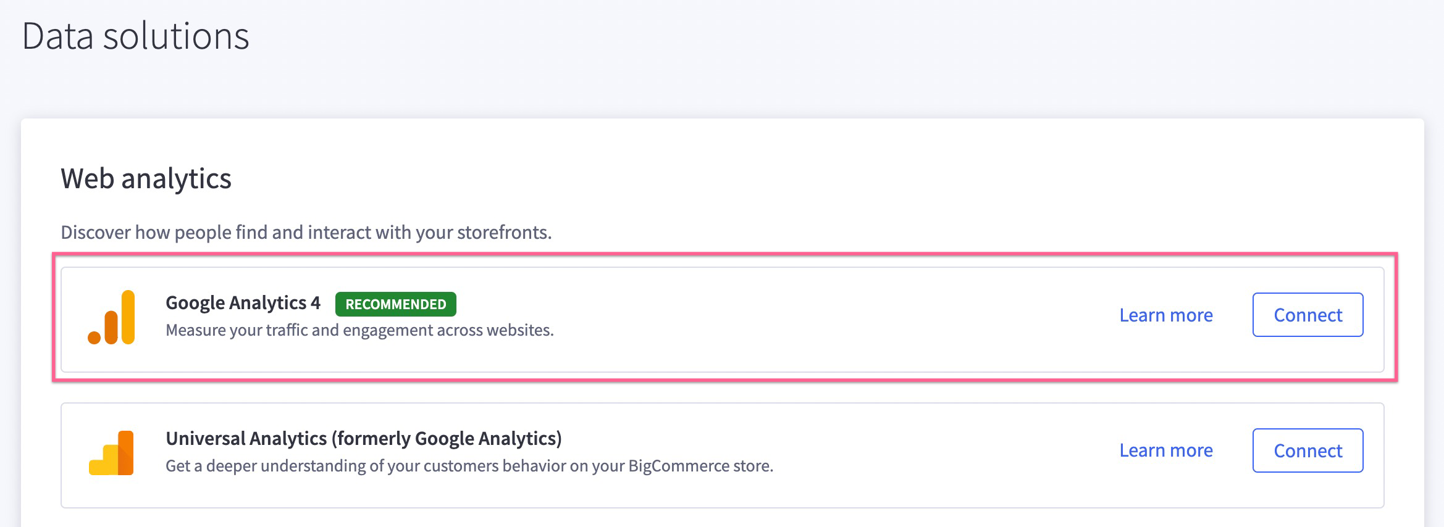1444x527 pixels.
Task: Connect Universal Analytics
Action: click(1308, 450)
